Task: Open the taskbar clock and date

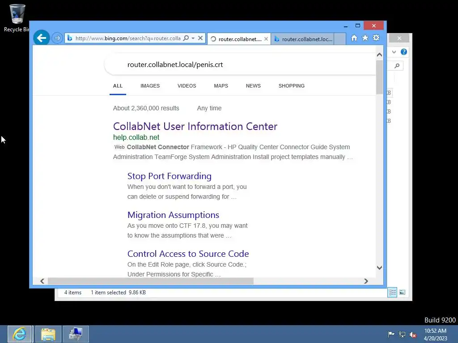Action: tap(436, 335)
